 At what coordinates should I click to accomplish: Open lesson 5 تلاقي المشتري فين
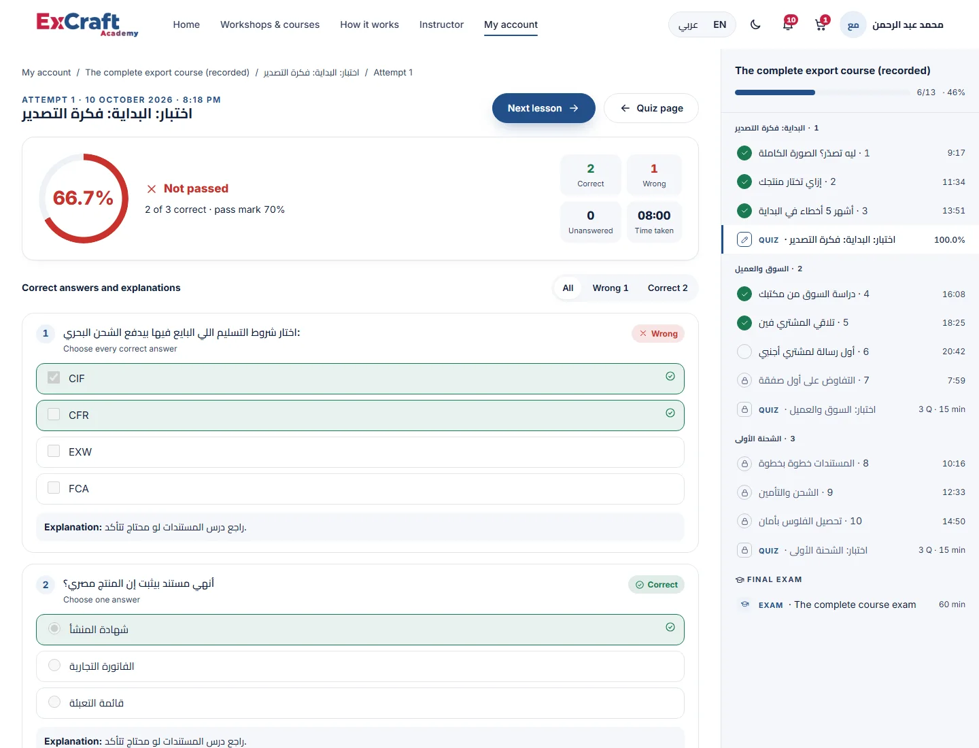[850, 323]
